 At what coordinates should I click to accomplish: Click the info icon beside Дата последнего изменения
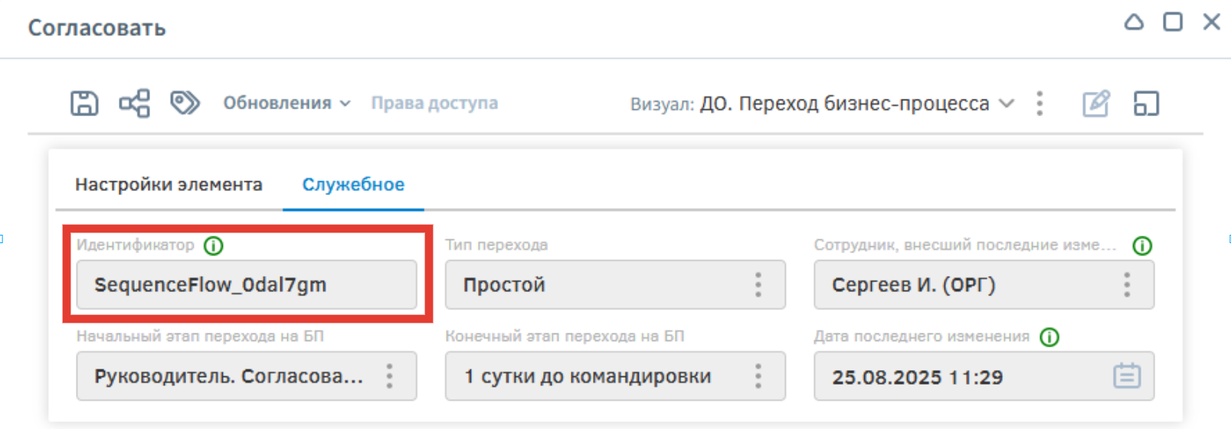pos(1049,337)
